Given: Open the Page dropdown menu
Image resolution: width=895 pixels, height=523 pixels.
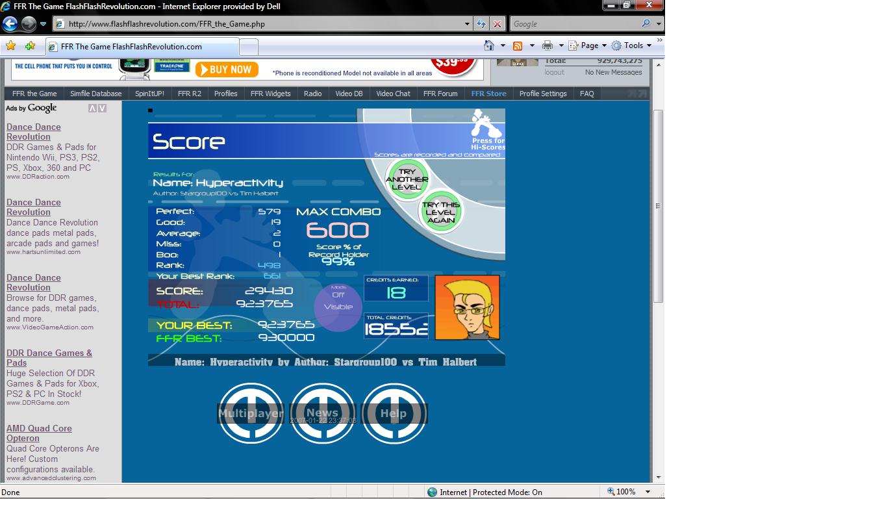Looking at the screenshot, I should tap(588, 45).
